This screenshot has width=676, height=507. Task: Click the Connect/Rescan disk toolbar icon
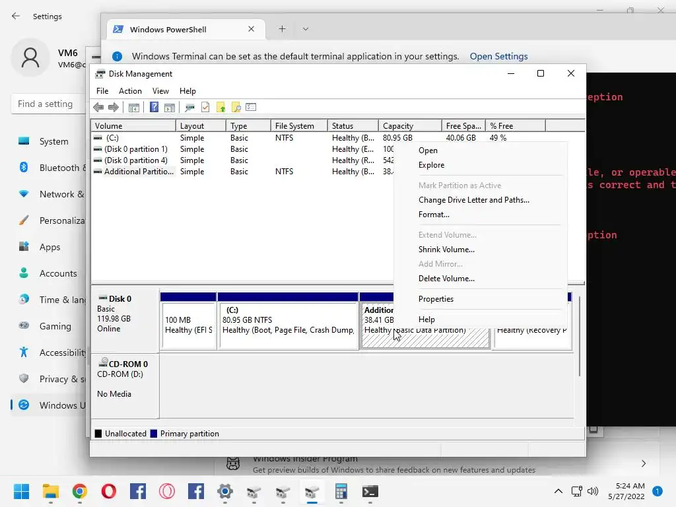pos(189,108)
